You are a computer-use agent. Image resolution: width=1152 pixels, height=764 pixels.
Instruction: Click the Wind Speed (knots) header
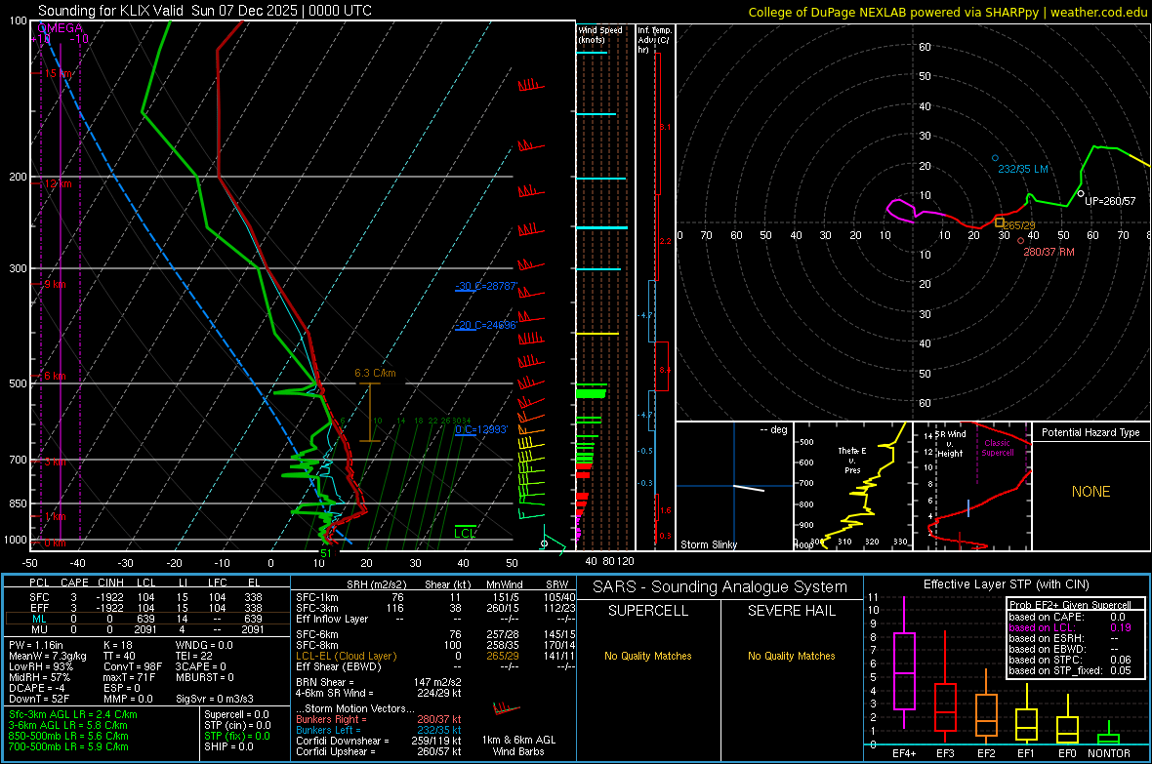click(600, 34)
